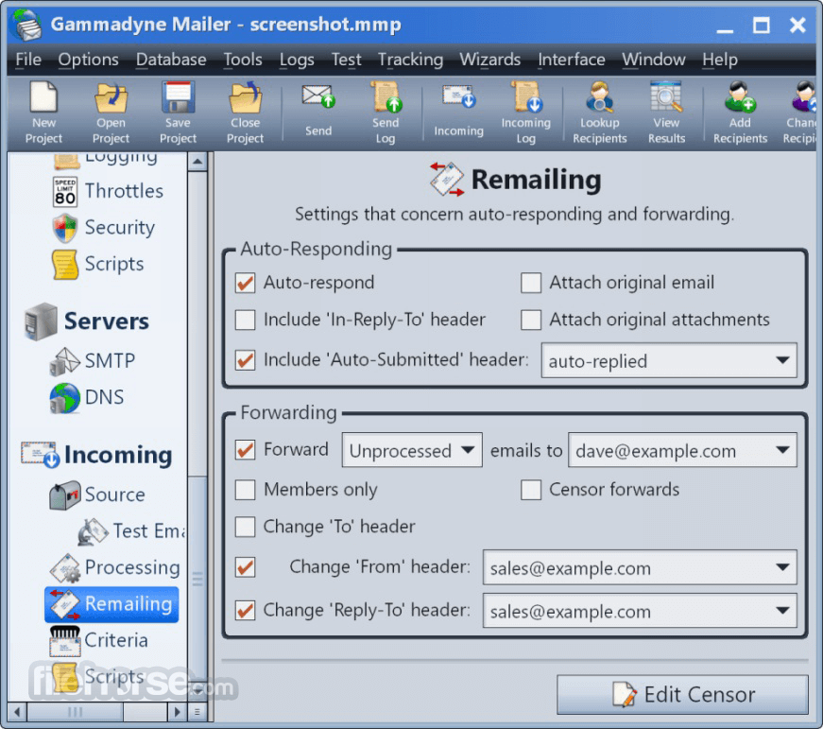Maximize the Gammadyne Mailer window
823x729 pixels.
tap(761, 26)
